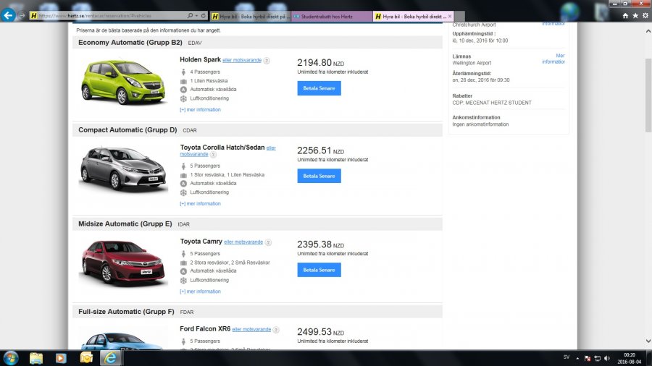Open the browser favorites star icon

click(x=635, y=15)
